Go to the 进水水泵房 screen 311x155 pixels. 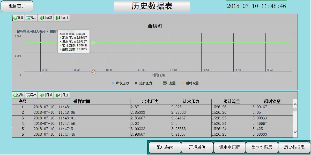tap(229, 147)
